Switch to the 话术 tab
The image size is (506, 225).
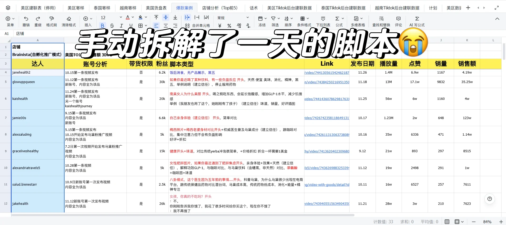(x=254, y=8)
